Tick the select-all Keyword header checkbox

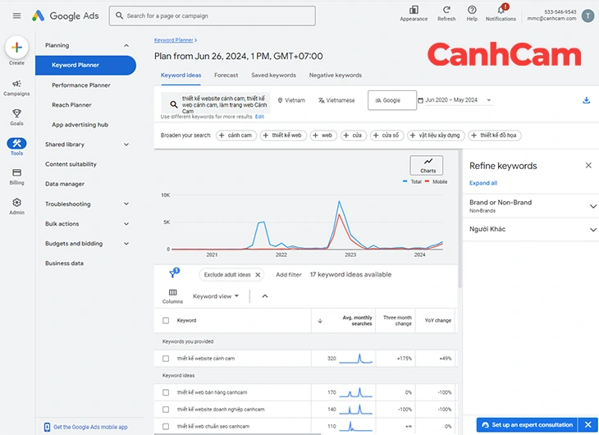tap(166, 320)
